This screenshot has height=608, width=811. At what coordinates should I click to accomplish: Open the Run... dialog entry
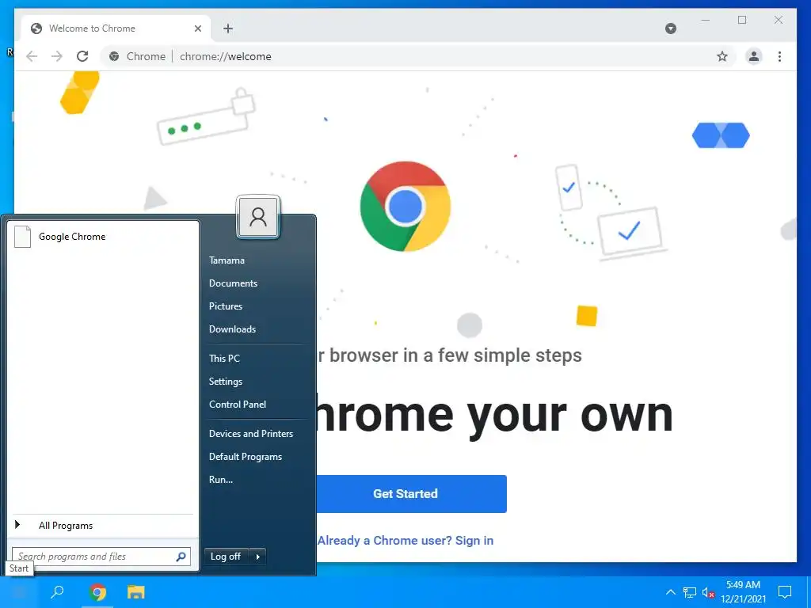coord(221,480)
